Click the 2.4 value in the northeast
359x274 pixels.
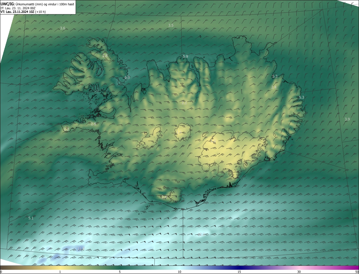coord(274,87)
